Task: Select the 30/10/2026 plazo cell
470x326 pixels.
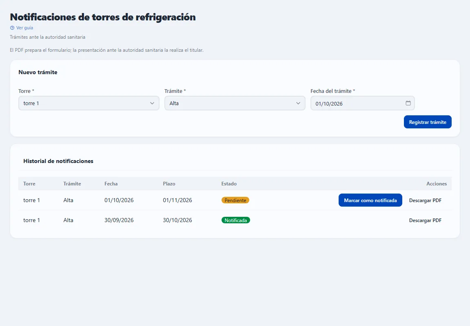Action: pos(177,220)
